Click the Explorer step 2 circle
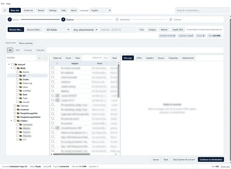This screenshot has width=231, height=169. pyautogui.click(x=63, y=19)
